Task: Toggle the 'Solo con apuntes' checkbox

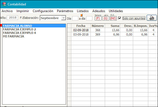Action: click(x=120, y=18)
